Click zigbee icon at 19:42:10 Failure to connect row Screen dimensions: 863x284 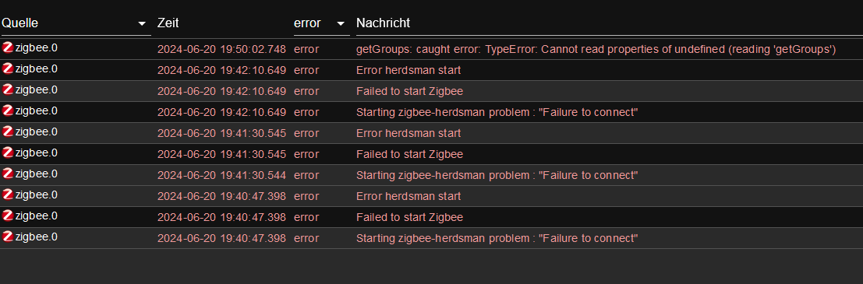[x=8, y=110]
